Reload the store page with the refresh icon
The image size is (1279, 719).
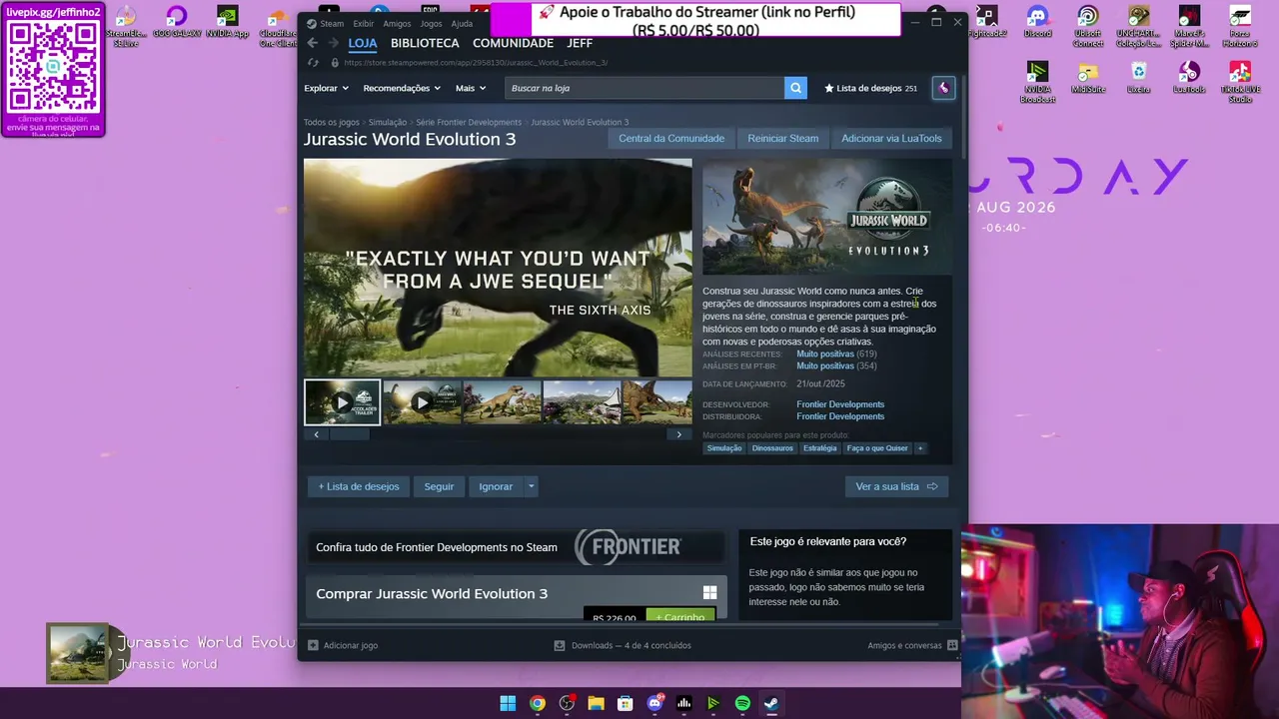coord(313,62)
